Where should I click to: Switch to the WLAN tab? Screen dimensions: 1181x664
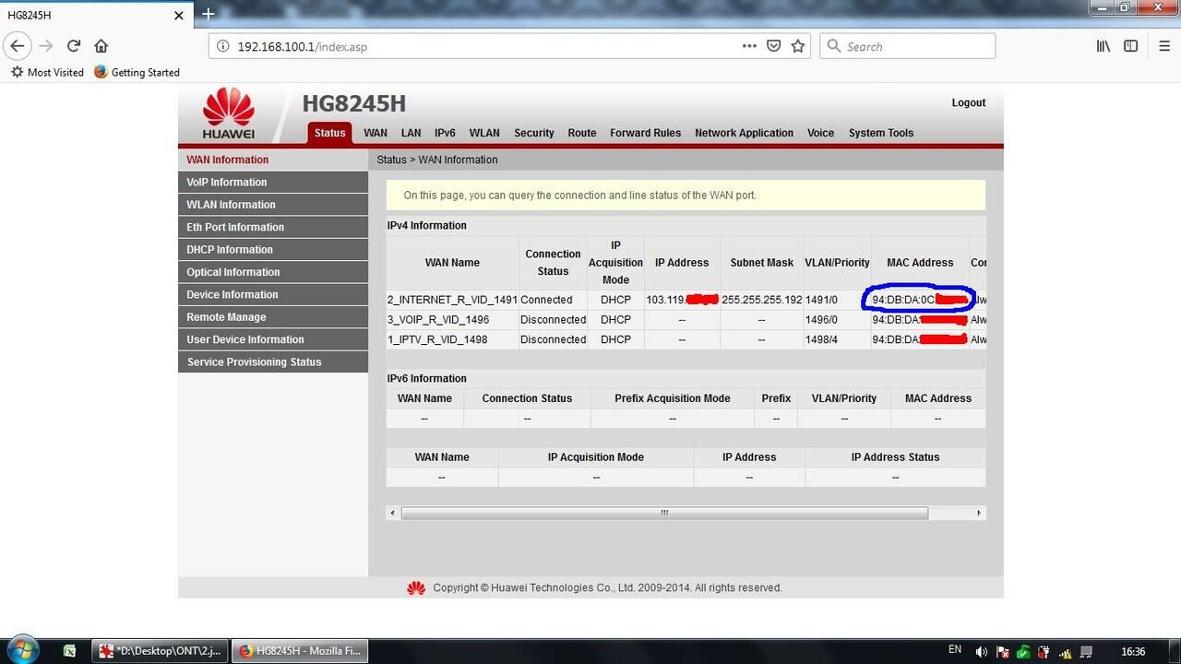point(483,132)
